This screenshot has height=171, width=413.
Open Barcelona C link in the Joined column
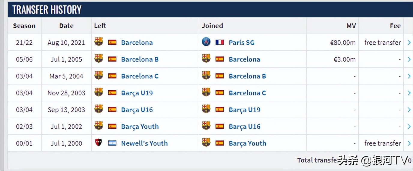click(247, 93)
